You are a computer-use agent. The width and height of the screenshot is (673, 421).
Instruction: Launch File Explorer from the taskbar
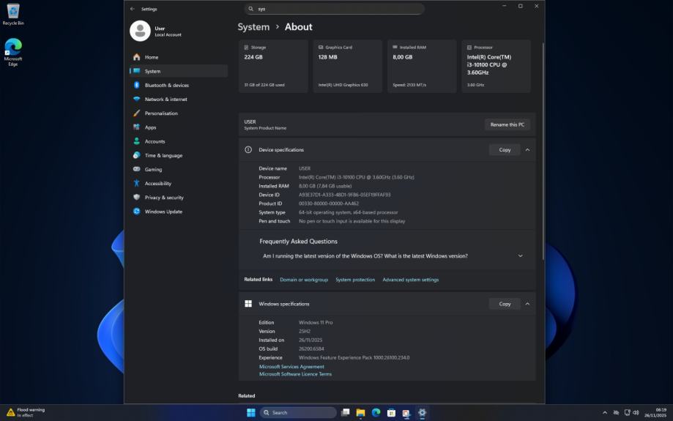tap(360, 413)
